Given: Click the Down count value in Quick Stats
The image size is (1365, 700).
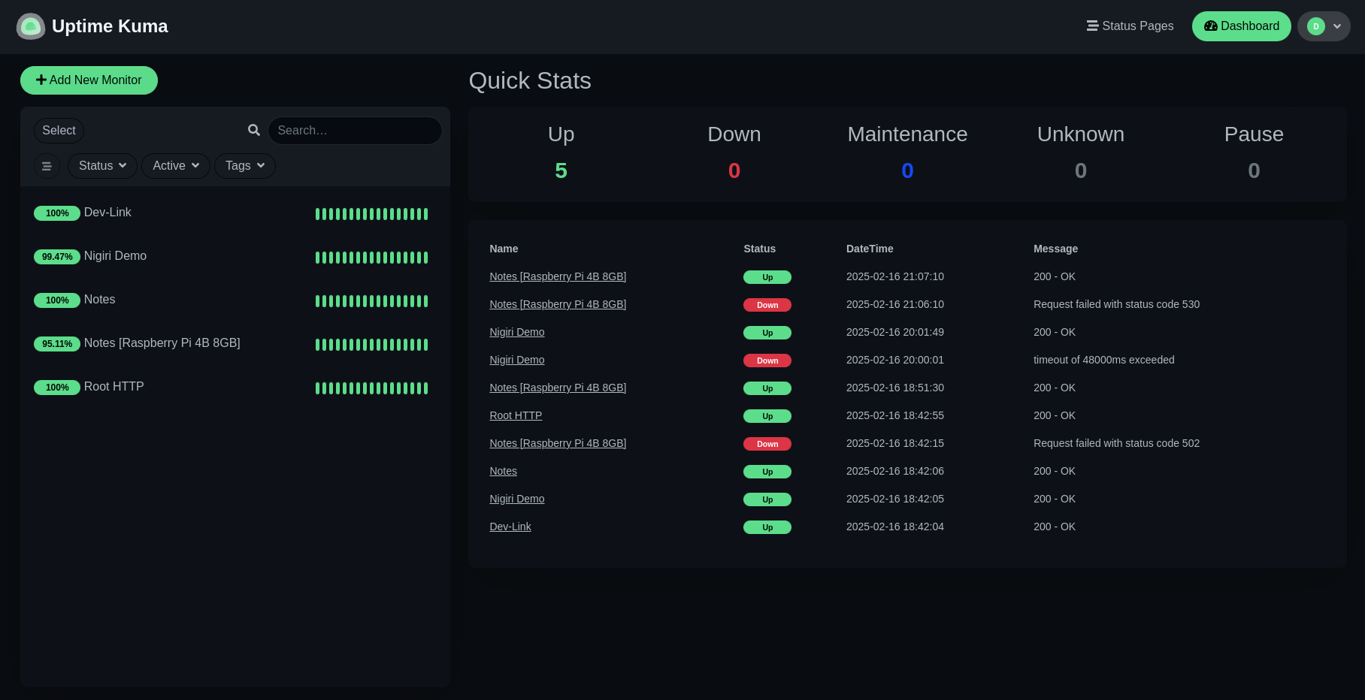Looking at the screenshot, I should (x=734, y=171).
